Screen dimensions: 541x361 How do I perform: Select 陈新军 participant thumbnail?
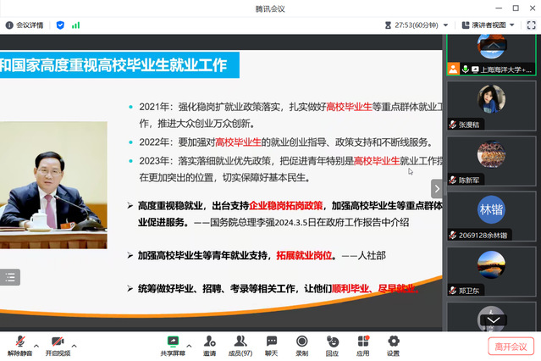(x=492, y=161)
